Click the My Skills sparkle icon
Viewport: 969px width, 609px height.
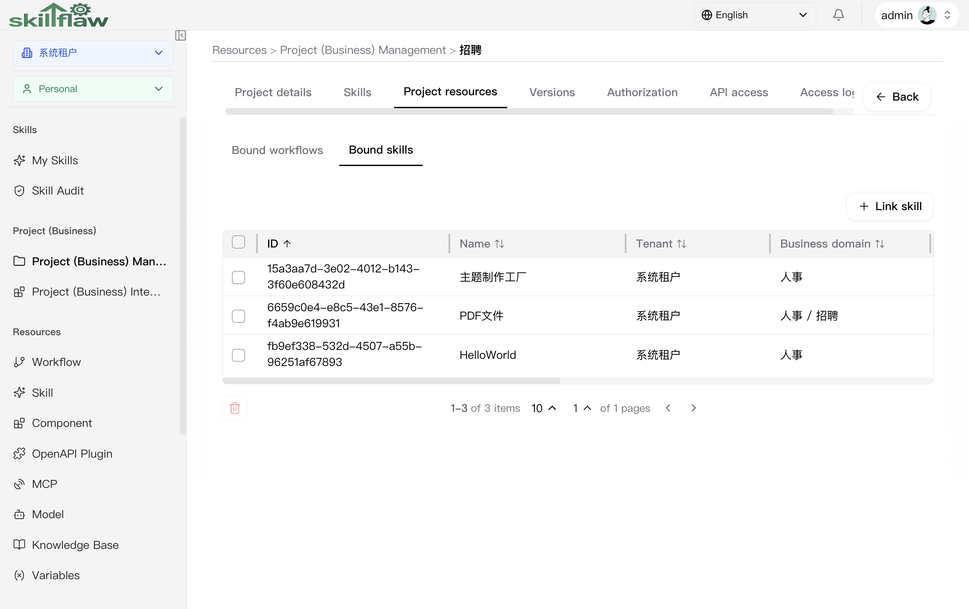[19, 160]
